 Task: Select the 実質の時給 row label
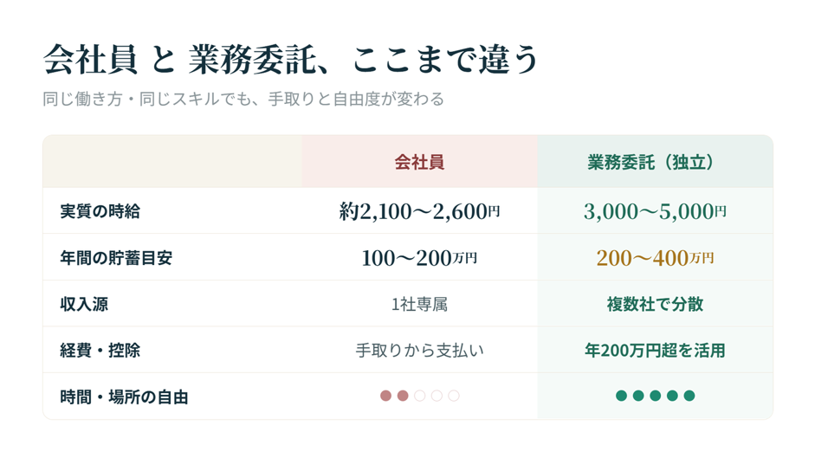coord(100,211)
